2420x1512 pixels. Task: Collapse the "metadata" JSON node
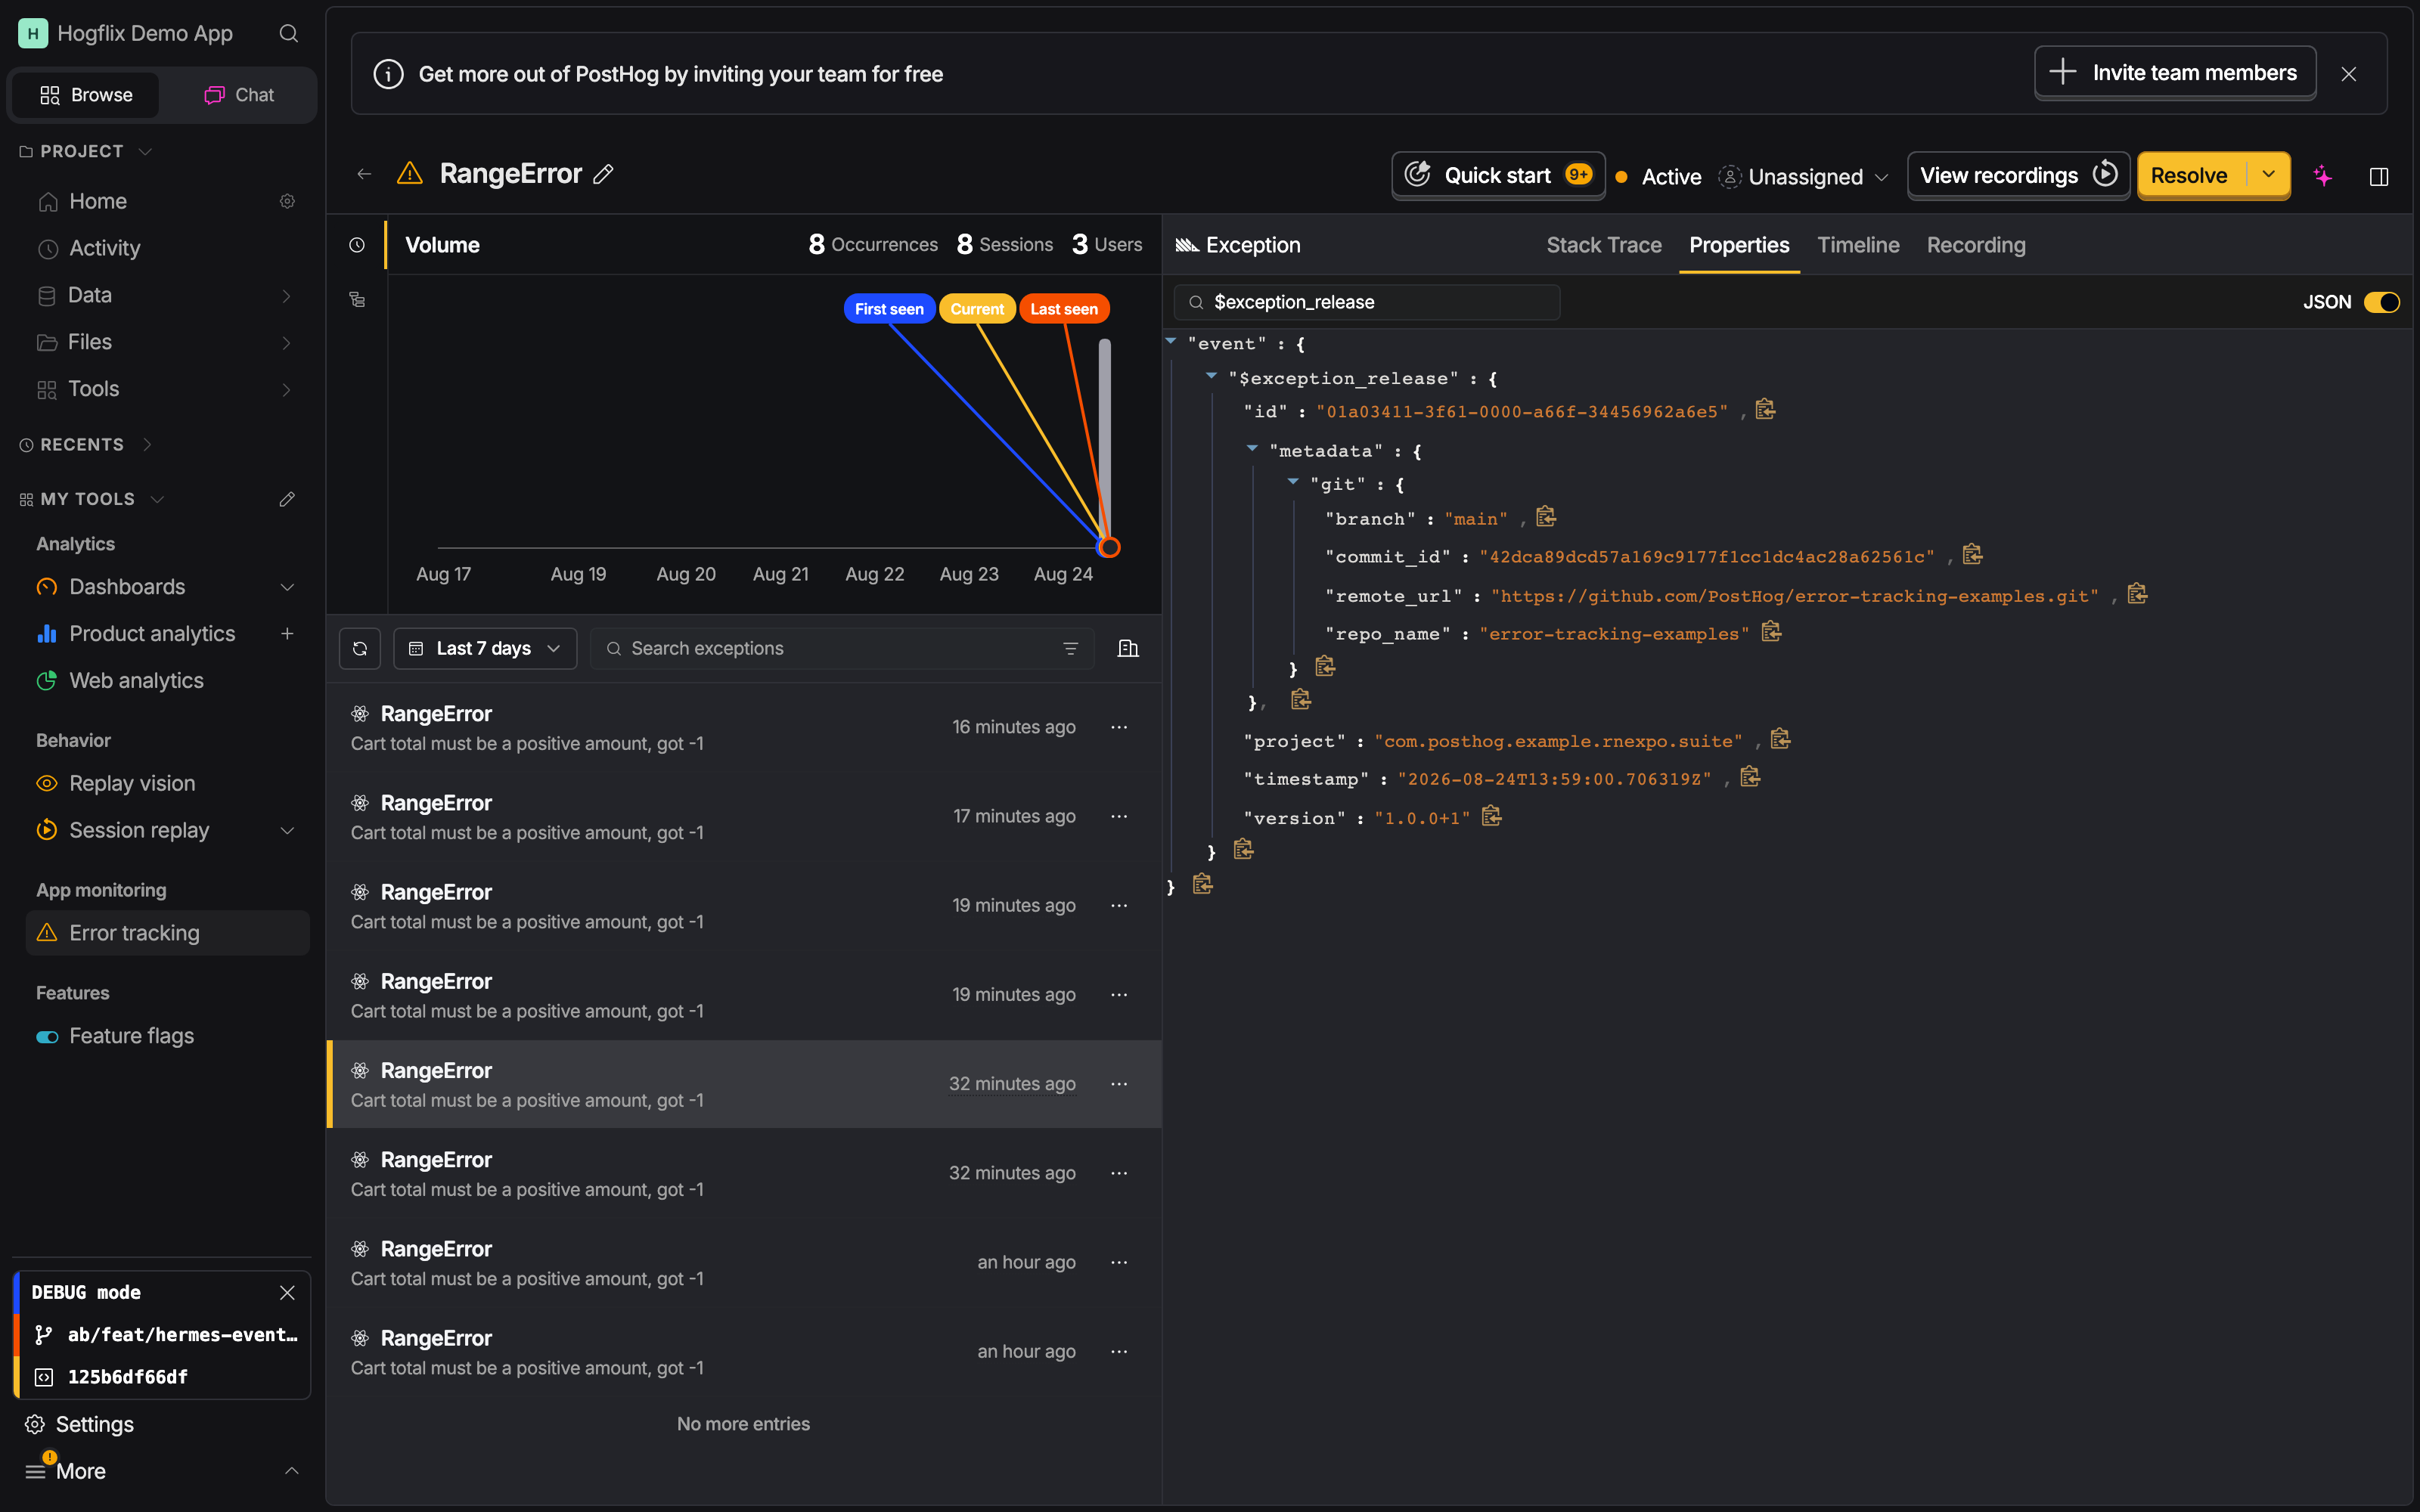1252,449
